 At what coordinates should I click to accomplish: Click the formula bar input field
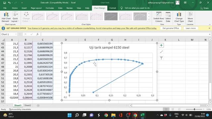pyautogui.click(x=125, y=34)
